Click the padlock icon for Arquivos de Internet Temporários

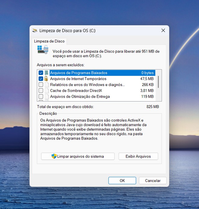(46, 79)
